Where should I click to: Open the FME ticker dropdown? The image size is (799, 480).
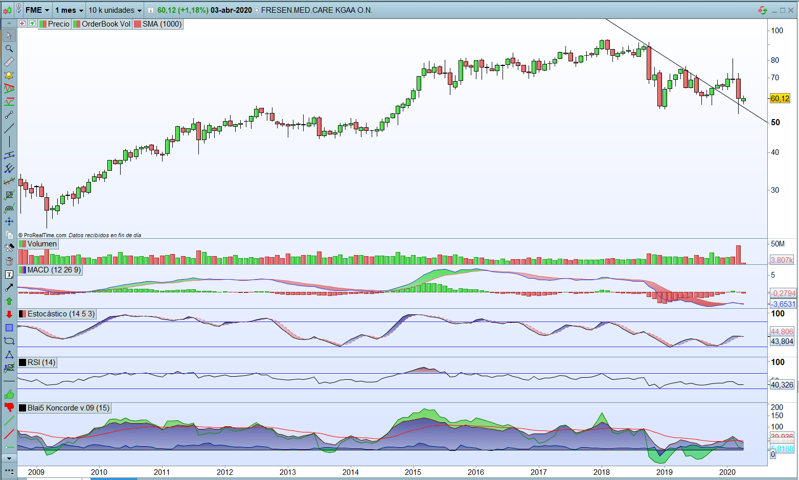tap(37, 10)
